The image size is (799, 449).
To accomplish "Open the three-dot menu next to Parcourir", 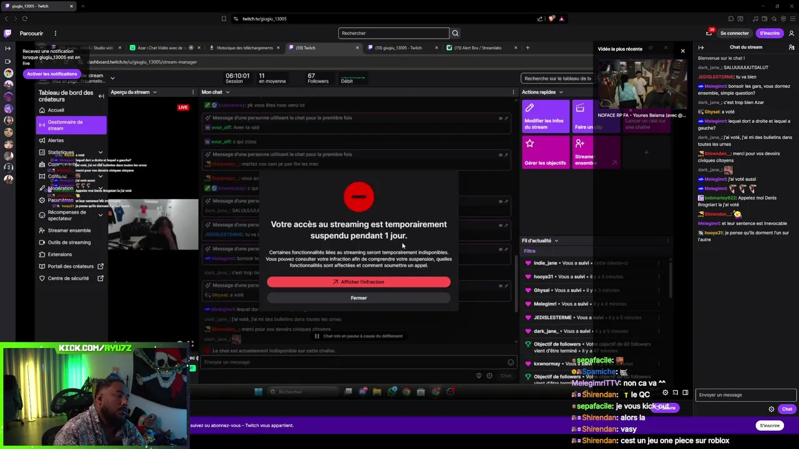I will pyautogui.click(x=55, y=33).
